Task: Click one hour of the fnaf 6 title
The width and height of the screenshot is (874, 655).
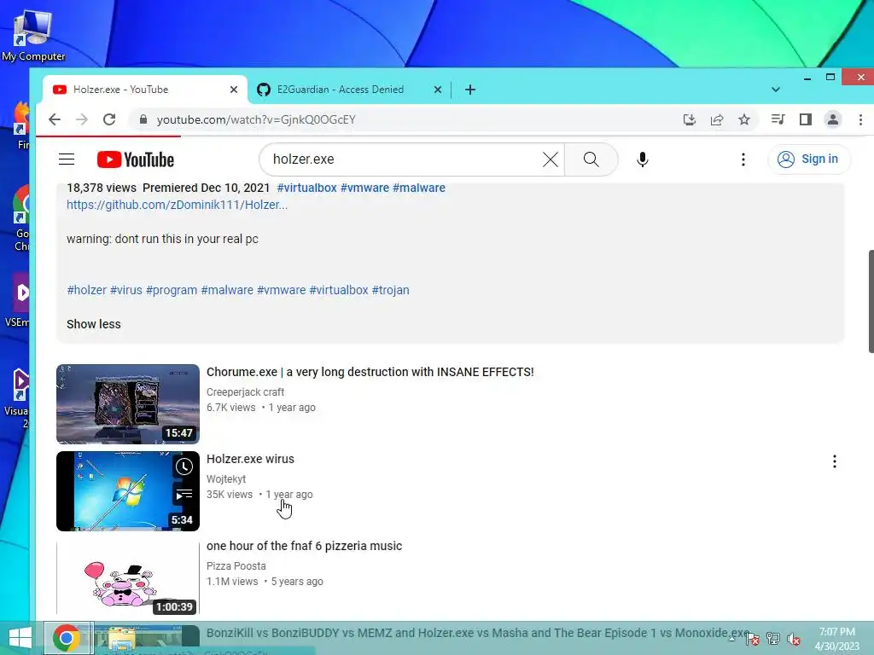Action: pyautogui.click(x=305, y=546)
